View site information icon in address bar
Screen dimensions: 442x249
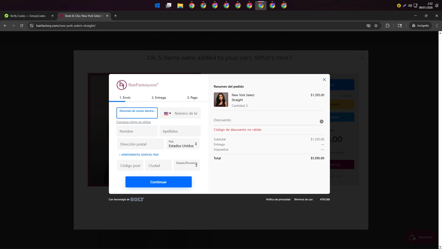click(x=32, y=26)
